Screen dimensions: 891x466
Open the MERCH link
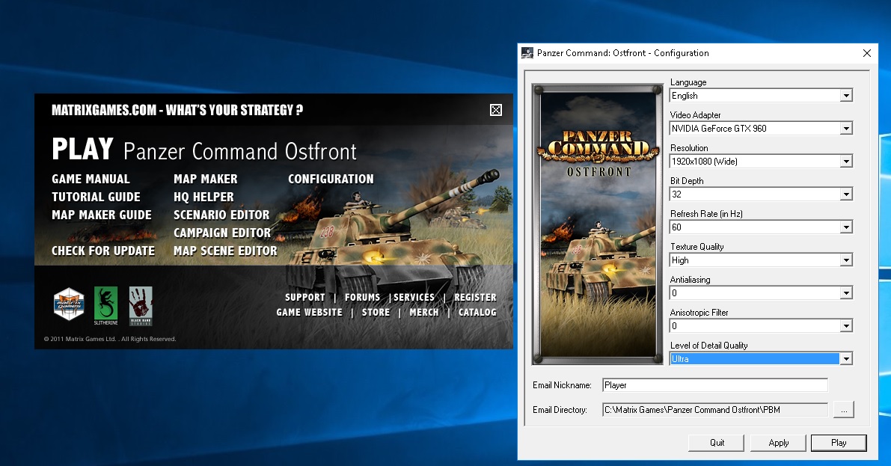click(x=424, y=313)
